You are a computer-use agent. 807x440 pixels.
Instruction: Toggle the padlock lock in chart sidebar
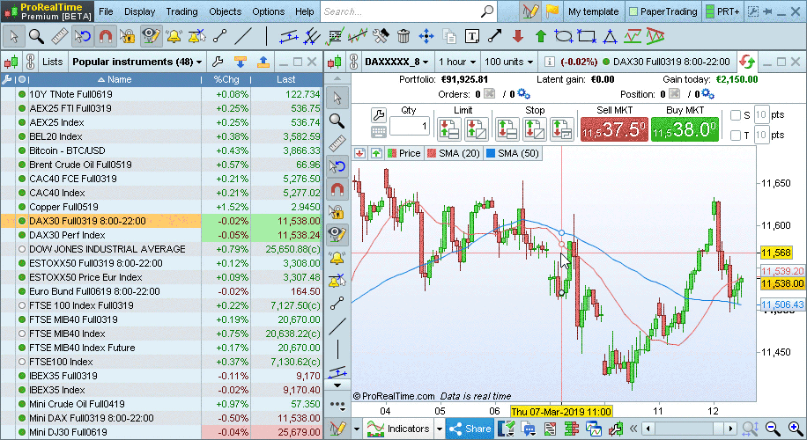337,212
